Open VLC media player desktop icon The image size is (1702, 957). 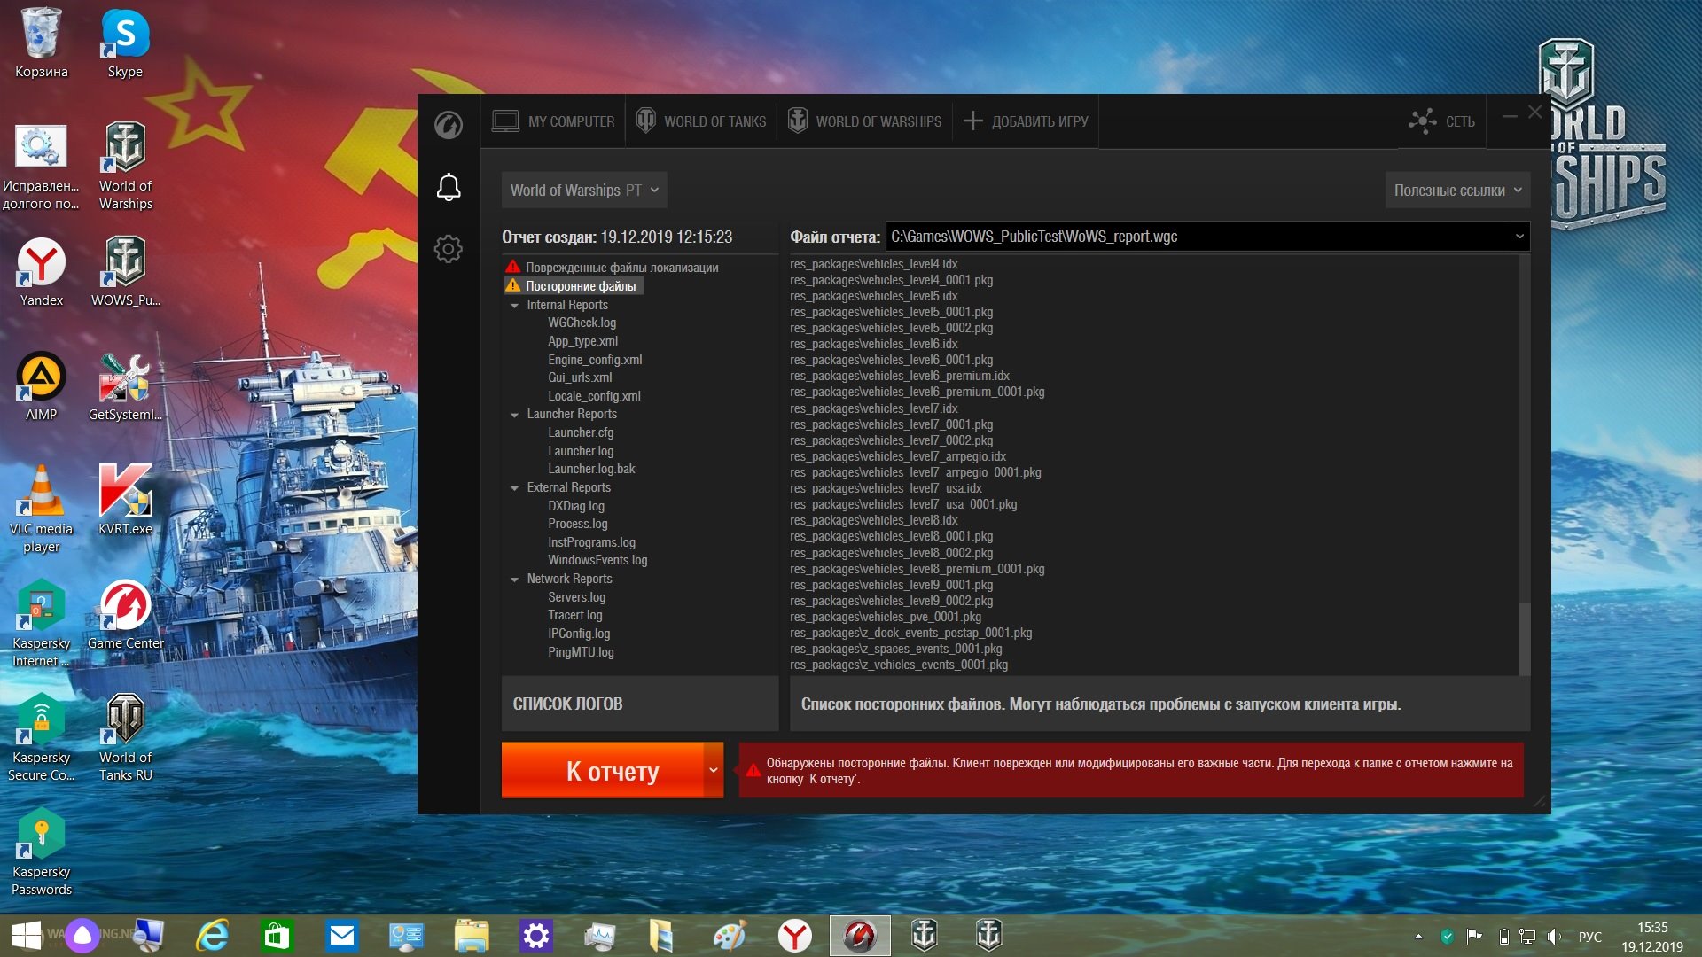(41, 509)
